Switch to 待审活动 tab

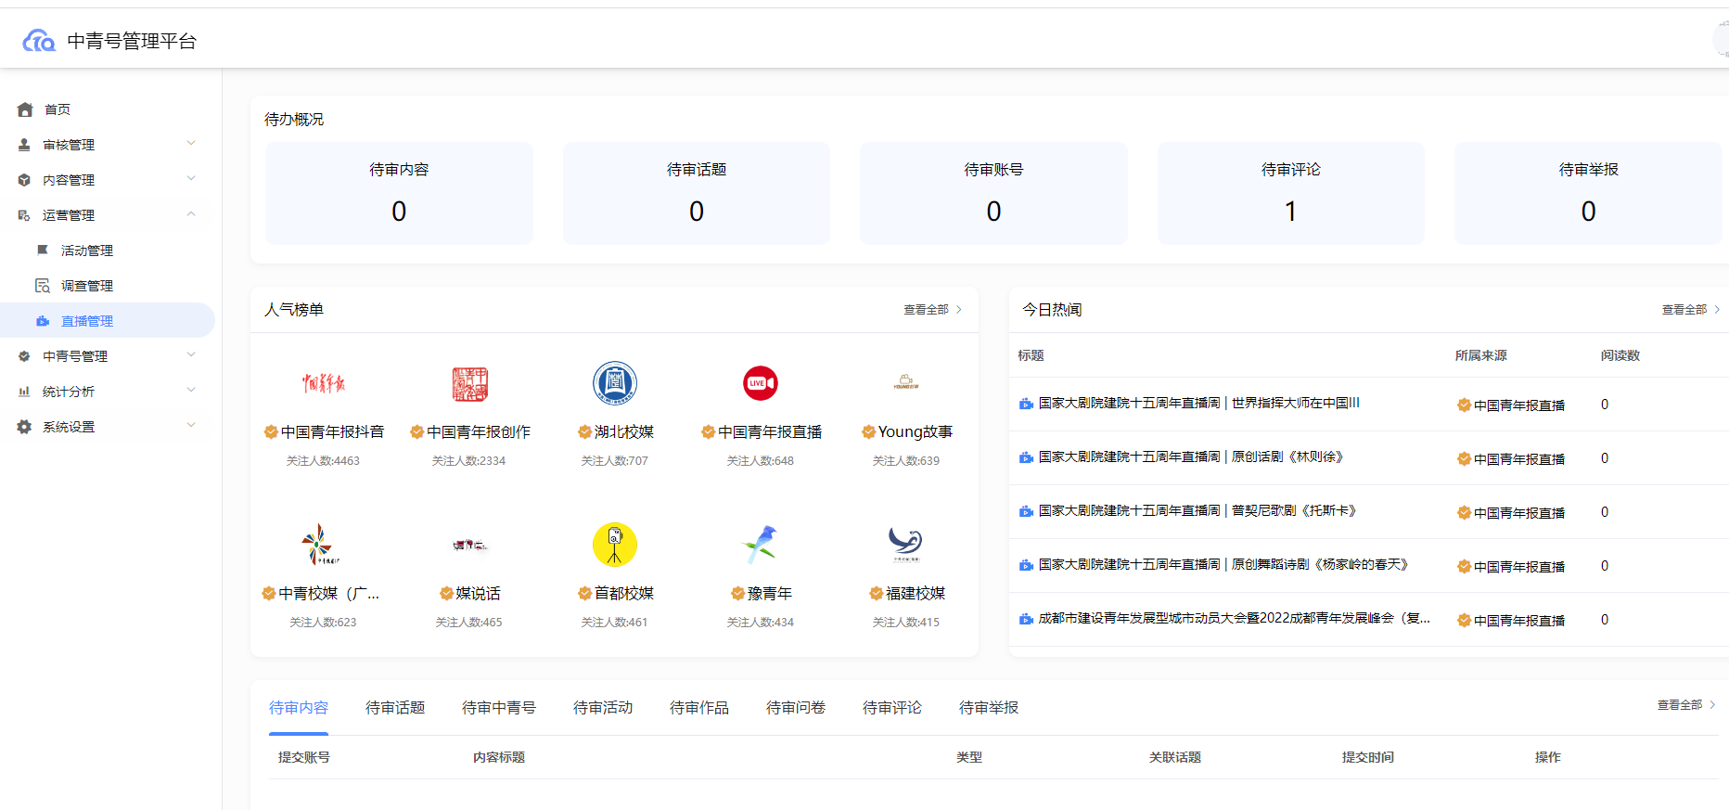pyautogui.click(x=603, y=708)
